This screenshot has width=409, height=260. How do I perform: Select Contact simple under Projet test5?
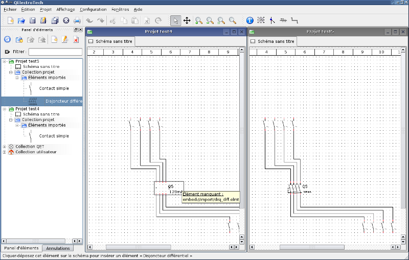[x=54, y=88]
